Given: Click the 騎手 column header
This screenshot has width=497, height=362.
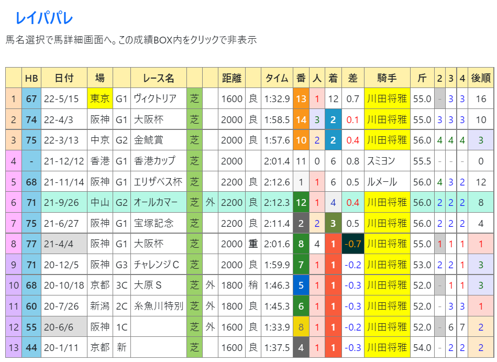Looking at the screenshot, I should coord(387,78).
